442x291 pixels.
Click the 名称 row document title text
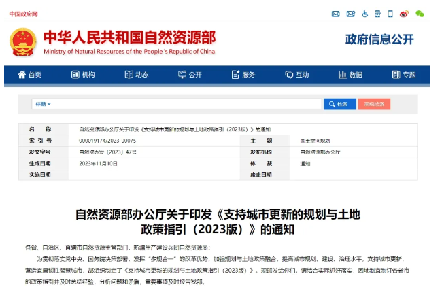(x=175, y=129)
